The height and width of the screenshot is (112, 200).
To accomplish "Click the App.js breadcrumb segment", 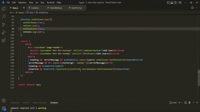I will coord(20,12).
